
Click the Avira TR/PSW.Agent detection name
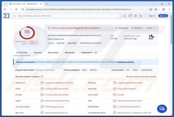click(x=55, y=107)
